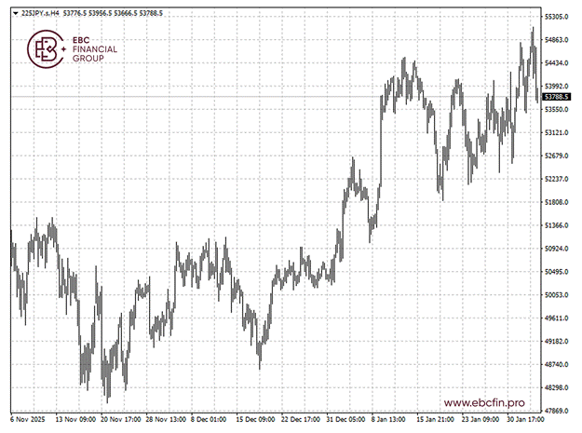Click the 31 Dec 05:00 time axis label
Image resolution: width=582 pixels, height=433 pixels.
click(x=345, y=420)
